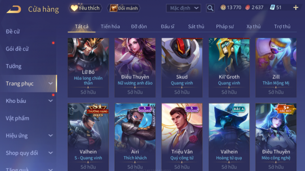Select the Pháp sư tab
The image size is (305, 171).
tap(225, 26)
